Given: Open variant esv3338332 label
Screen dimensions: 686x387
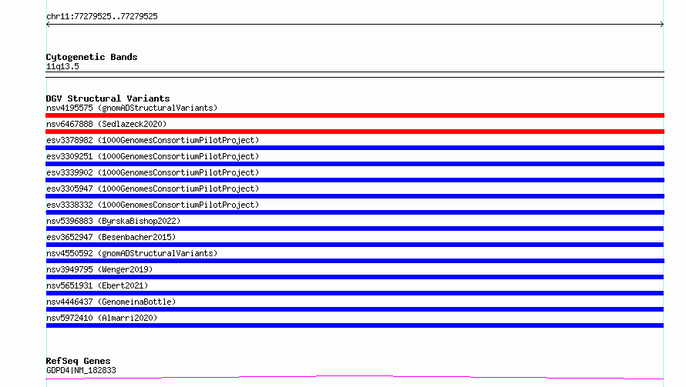Looking at the screenshot, I should (x=153, y=205).
